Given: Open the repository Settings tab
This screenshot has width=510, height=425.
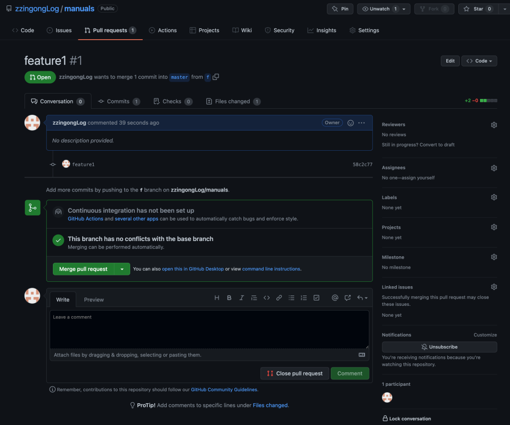Looking at the screenshot, I should pos(365,30).
